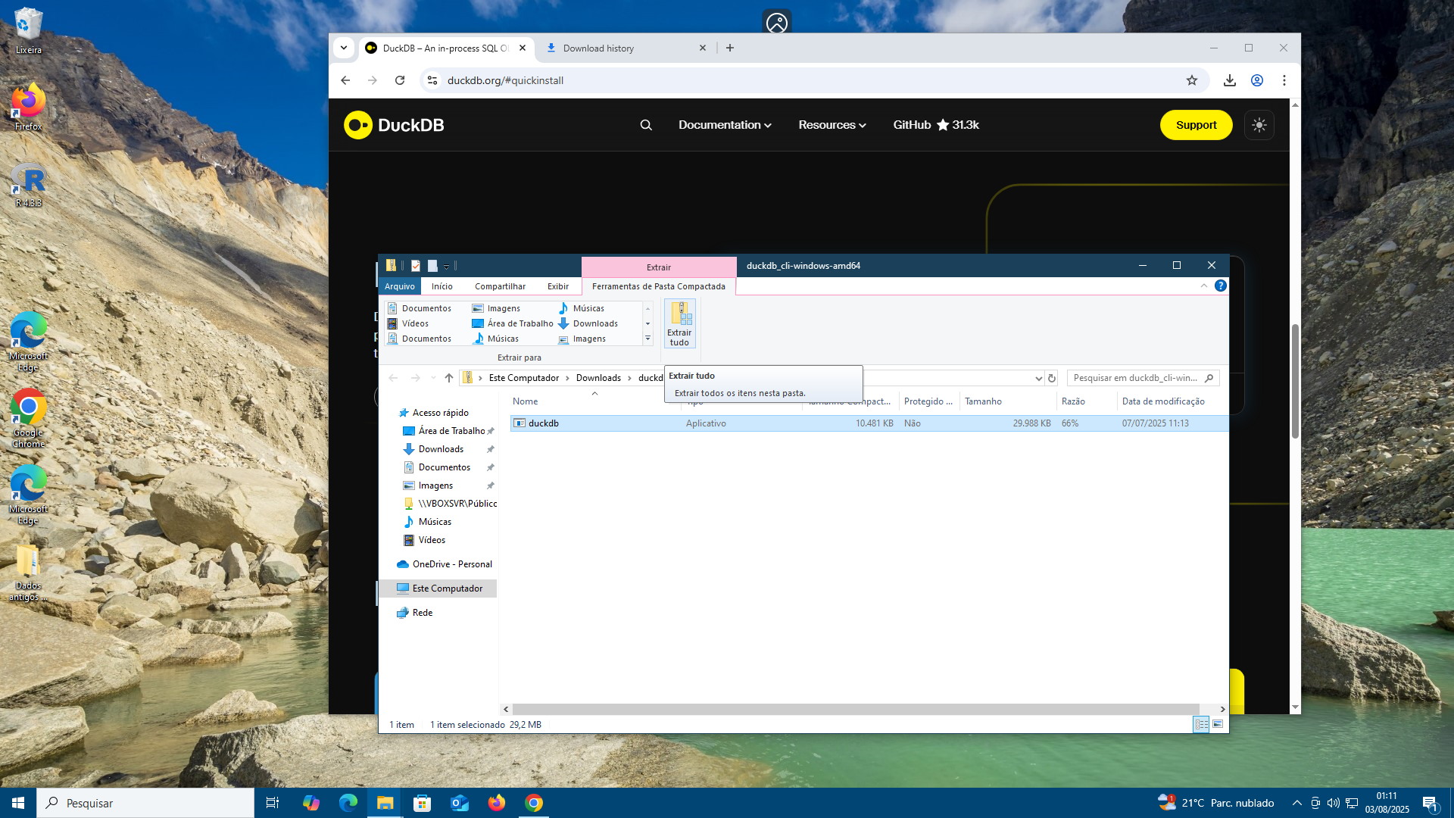This screenshot has height=818, width=1454.
Task: Click the DuckDB search magnifier icon
Action: (x=646, y=125)
